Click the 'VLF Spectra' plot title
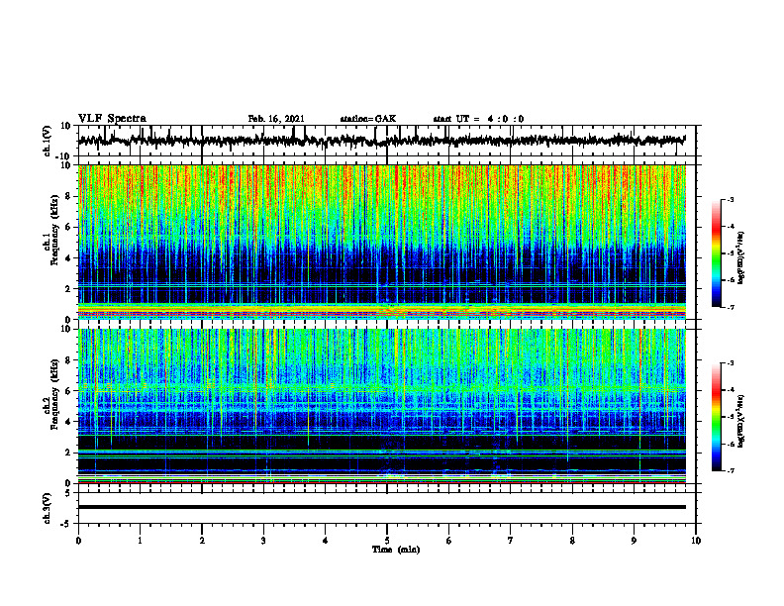The height and width of the screenshot is (606, 784). pyautogui.click(x=112, y=119)
